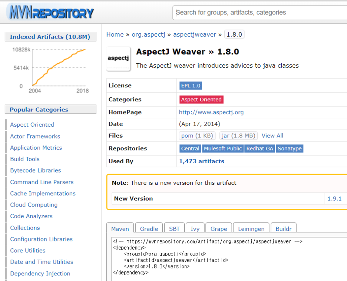Viewport: 347px width, 281px height.
Task: Open Build Tools category
Action: [25, 159]
